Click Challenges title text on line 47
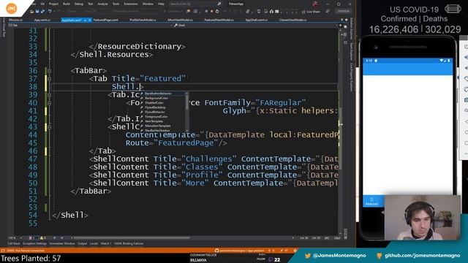The width and height of the screenshot is (468, 263). tap(208, 159)
